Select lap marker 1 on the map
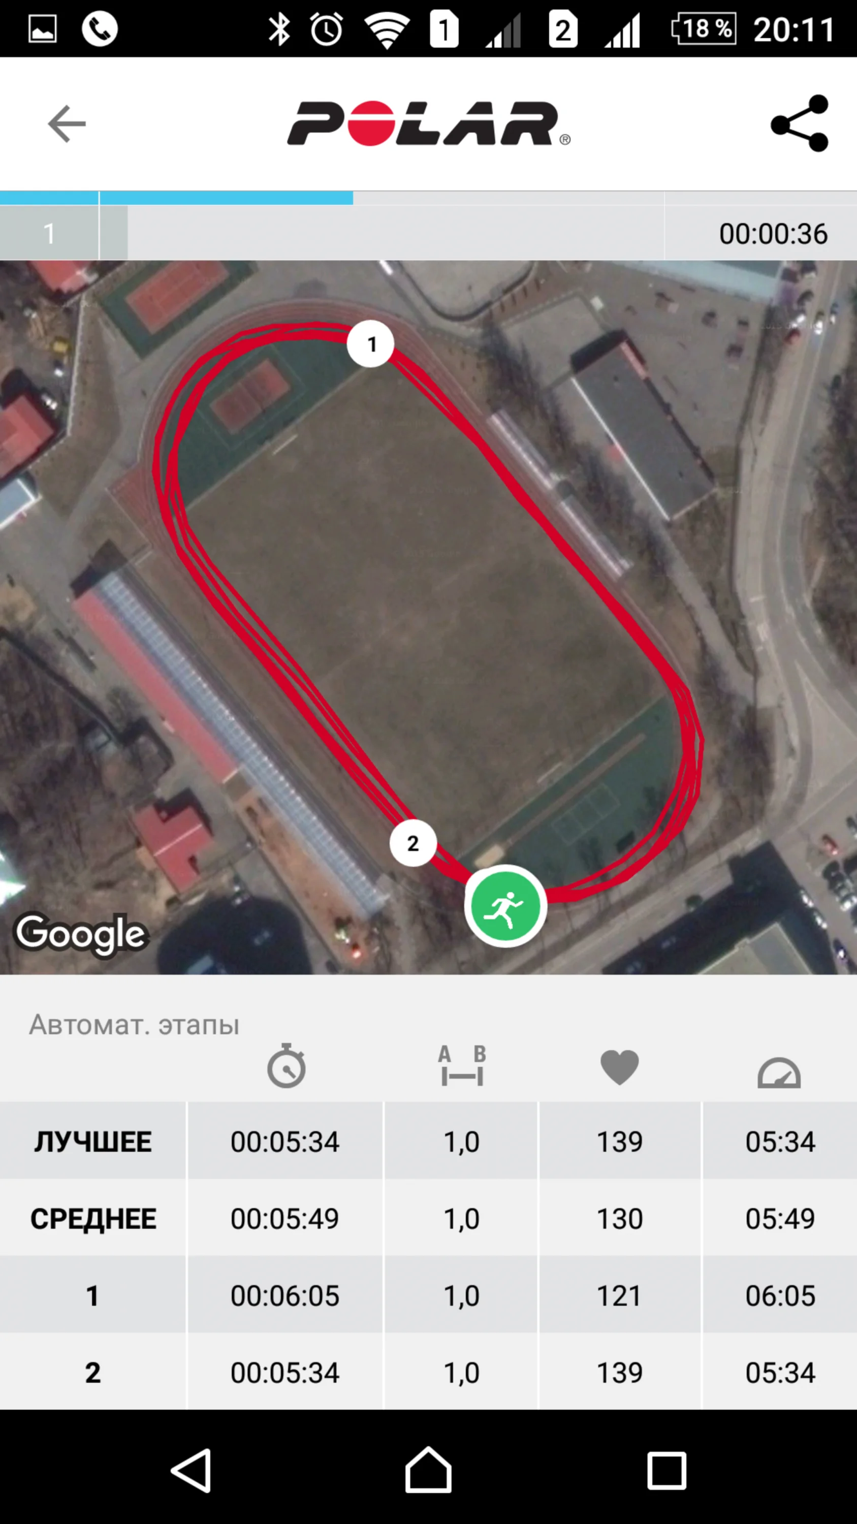The image size is (857, 1524). point(371,344)
